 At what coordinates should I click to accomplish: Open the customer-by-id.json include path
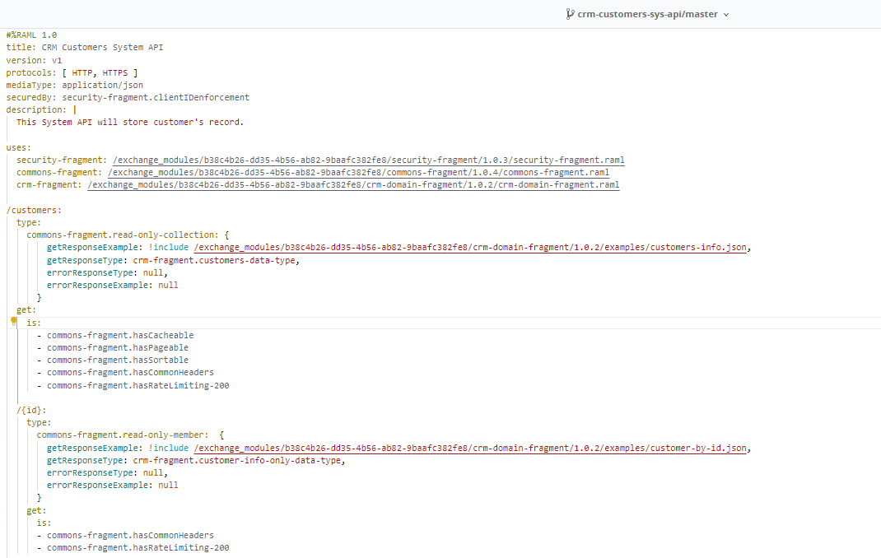[470, 448]
